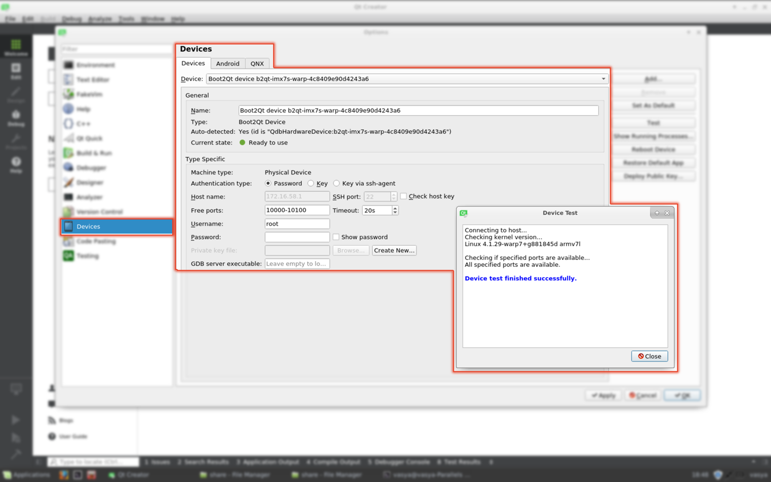Click the Apply button in Options
This screenshot has width=771, height=482.
click(x=603, y=395)
